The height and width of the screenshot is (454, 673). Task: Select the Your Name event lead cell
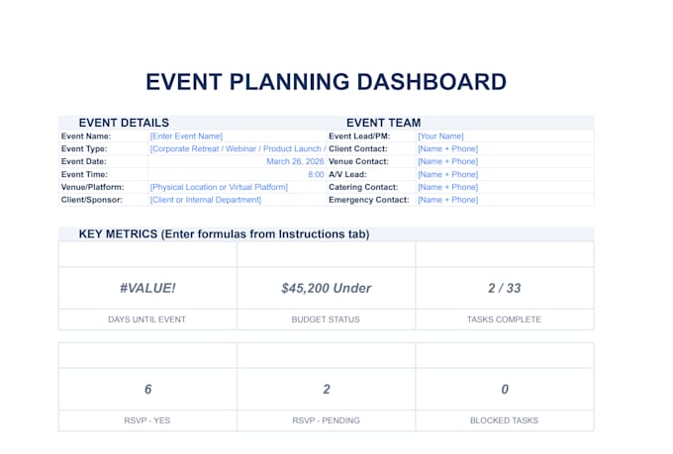pyautogui.click(x=505, y=136)
